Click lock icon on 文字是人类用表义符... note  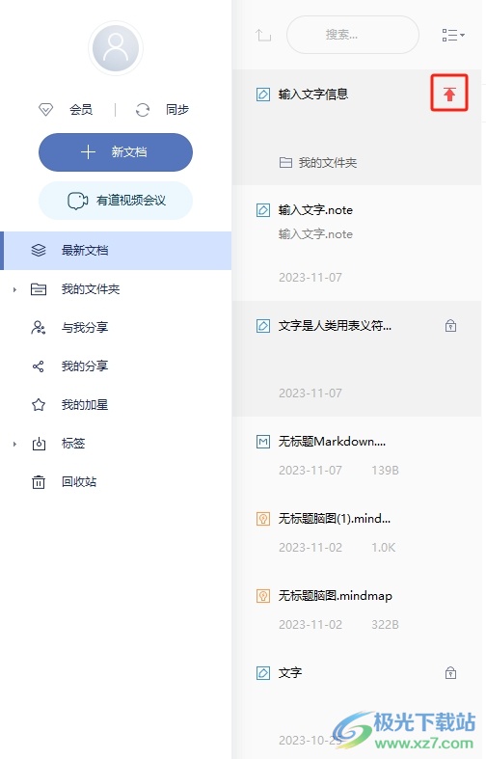pos(450,326)
